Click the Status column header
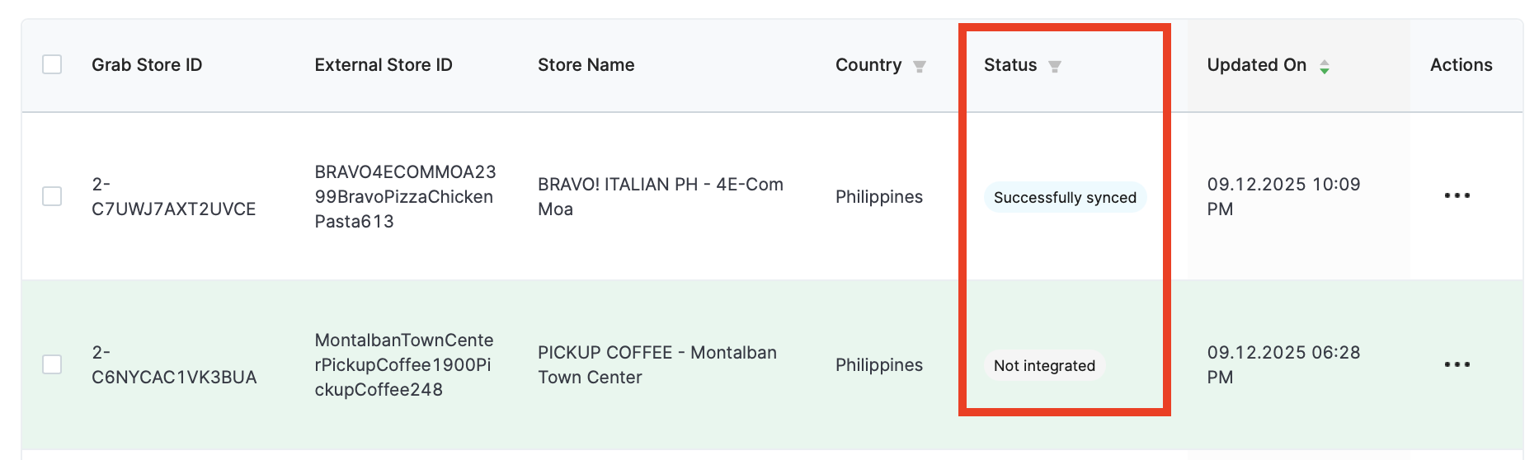 pyautogui.click(x=1010, y=65)
